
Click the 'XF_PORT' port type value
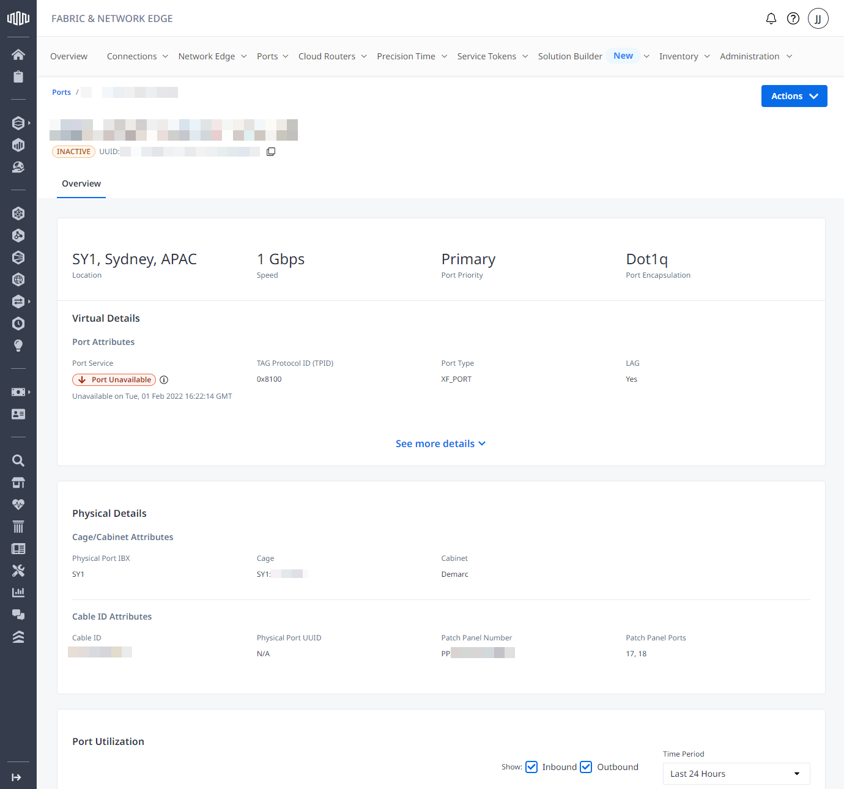click(456, 379)
